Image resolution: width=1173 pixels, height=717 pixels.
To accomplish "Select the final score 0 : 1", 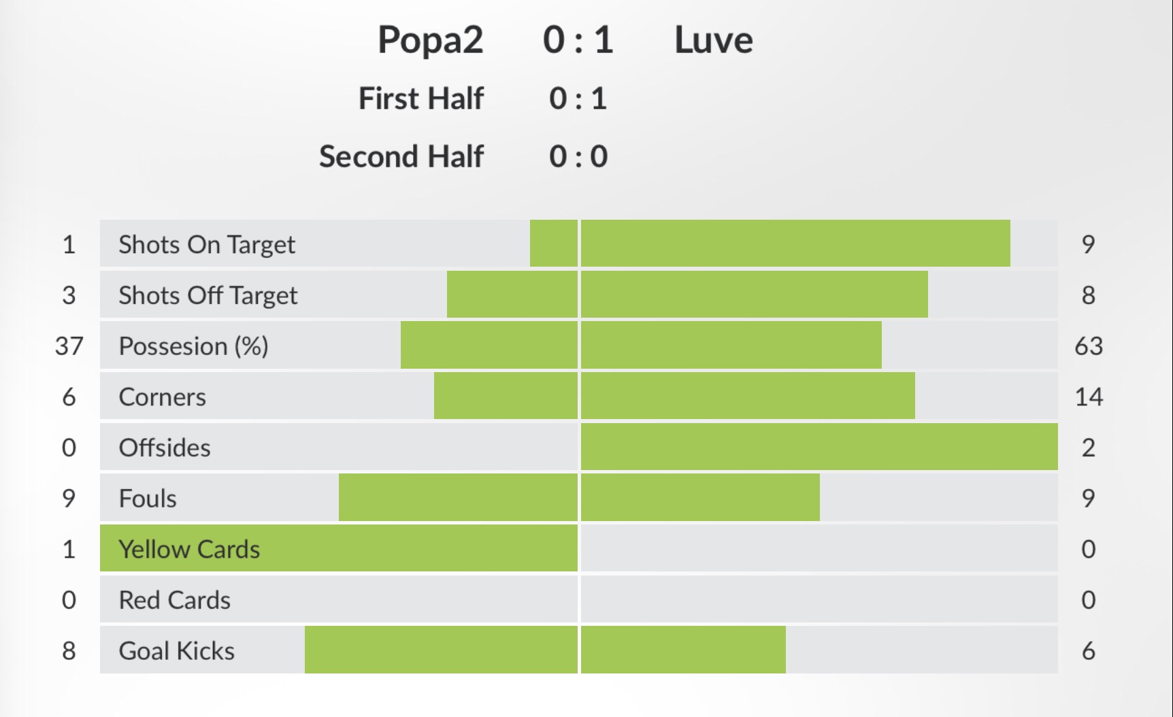I will coord(578,40).
